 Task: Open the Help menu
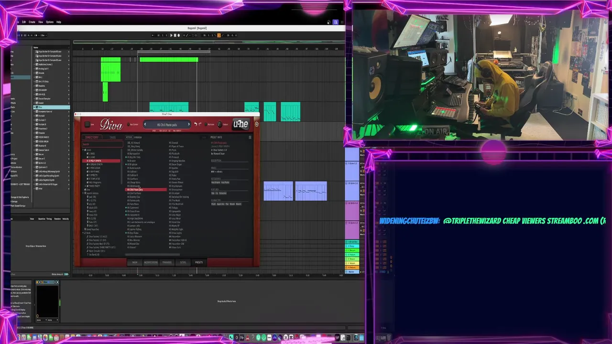59,22
